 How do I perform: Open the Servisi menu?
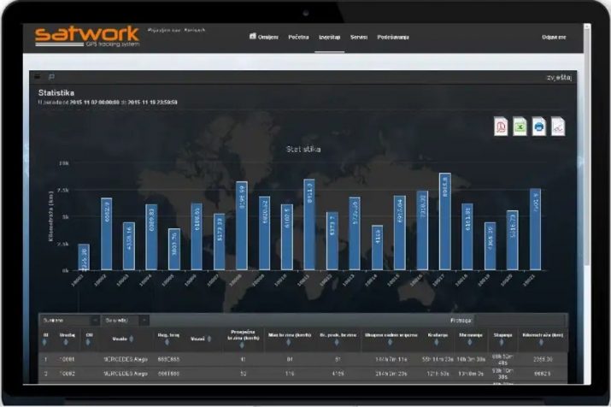(x=359, y=37)
